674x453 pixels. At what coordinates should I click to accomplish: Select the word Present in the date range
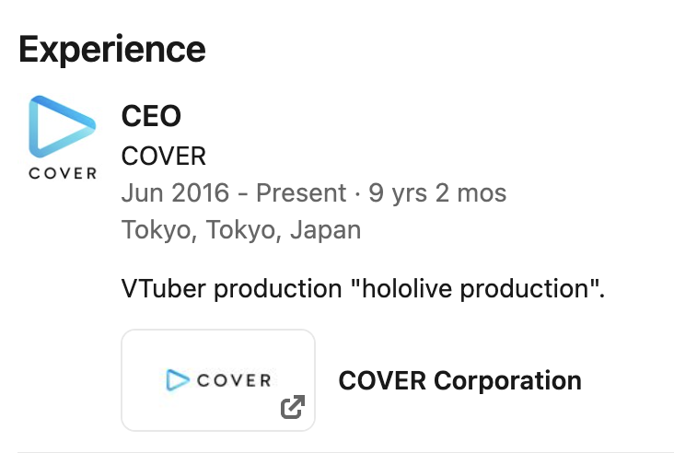click(x=301, y=192)
